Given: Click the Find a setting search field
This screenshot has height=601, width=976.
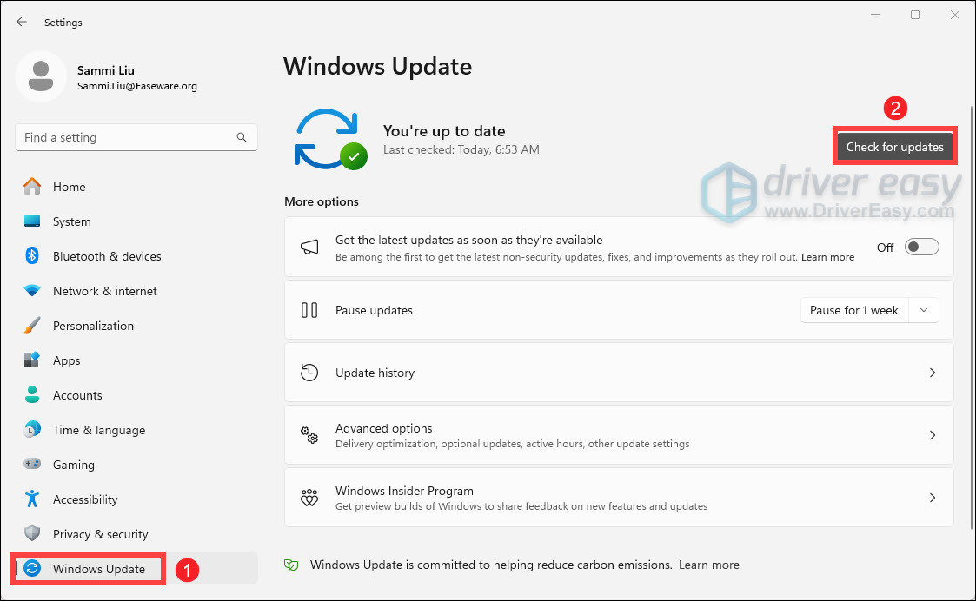Looking at the screenshot, I should pos(126,137).
